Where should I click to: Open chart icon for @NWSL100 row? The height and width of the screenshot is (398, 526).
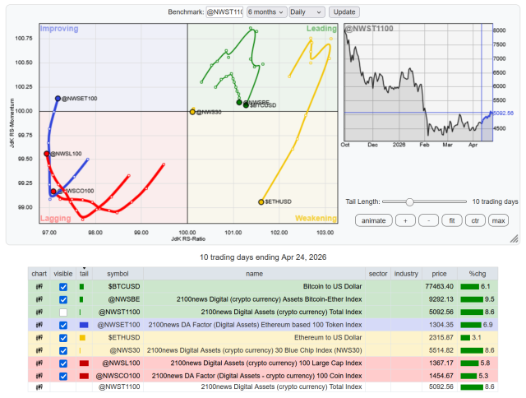pos(38,363)
